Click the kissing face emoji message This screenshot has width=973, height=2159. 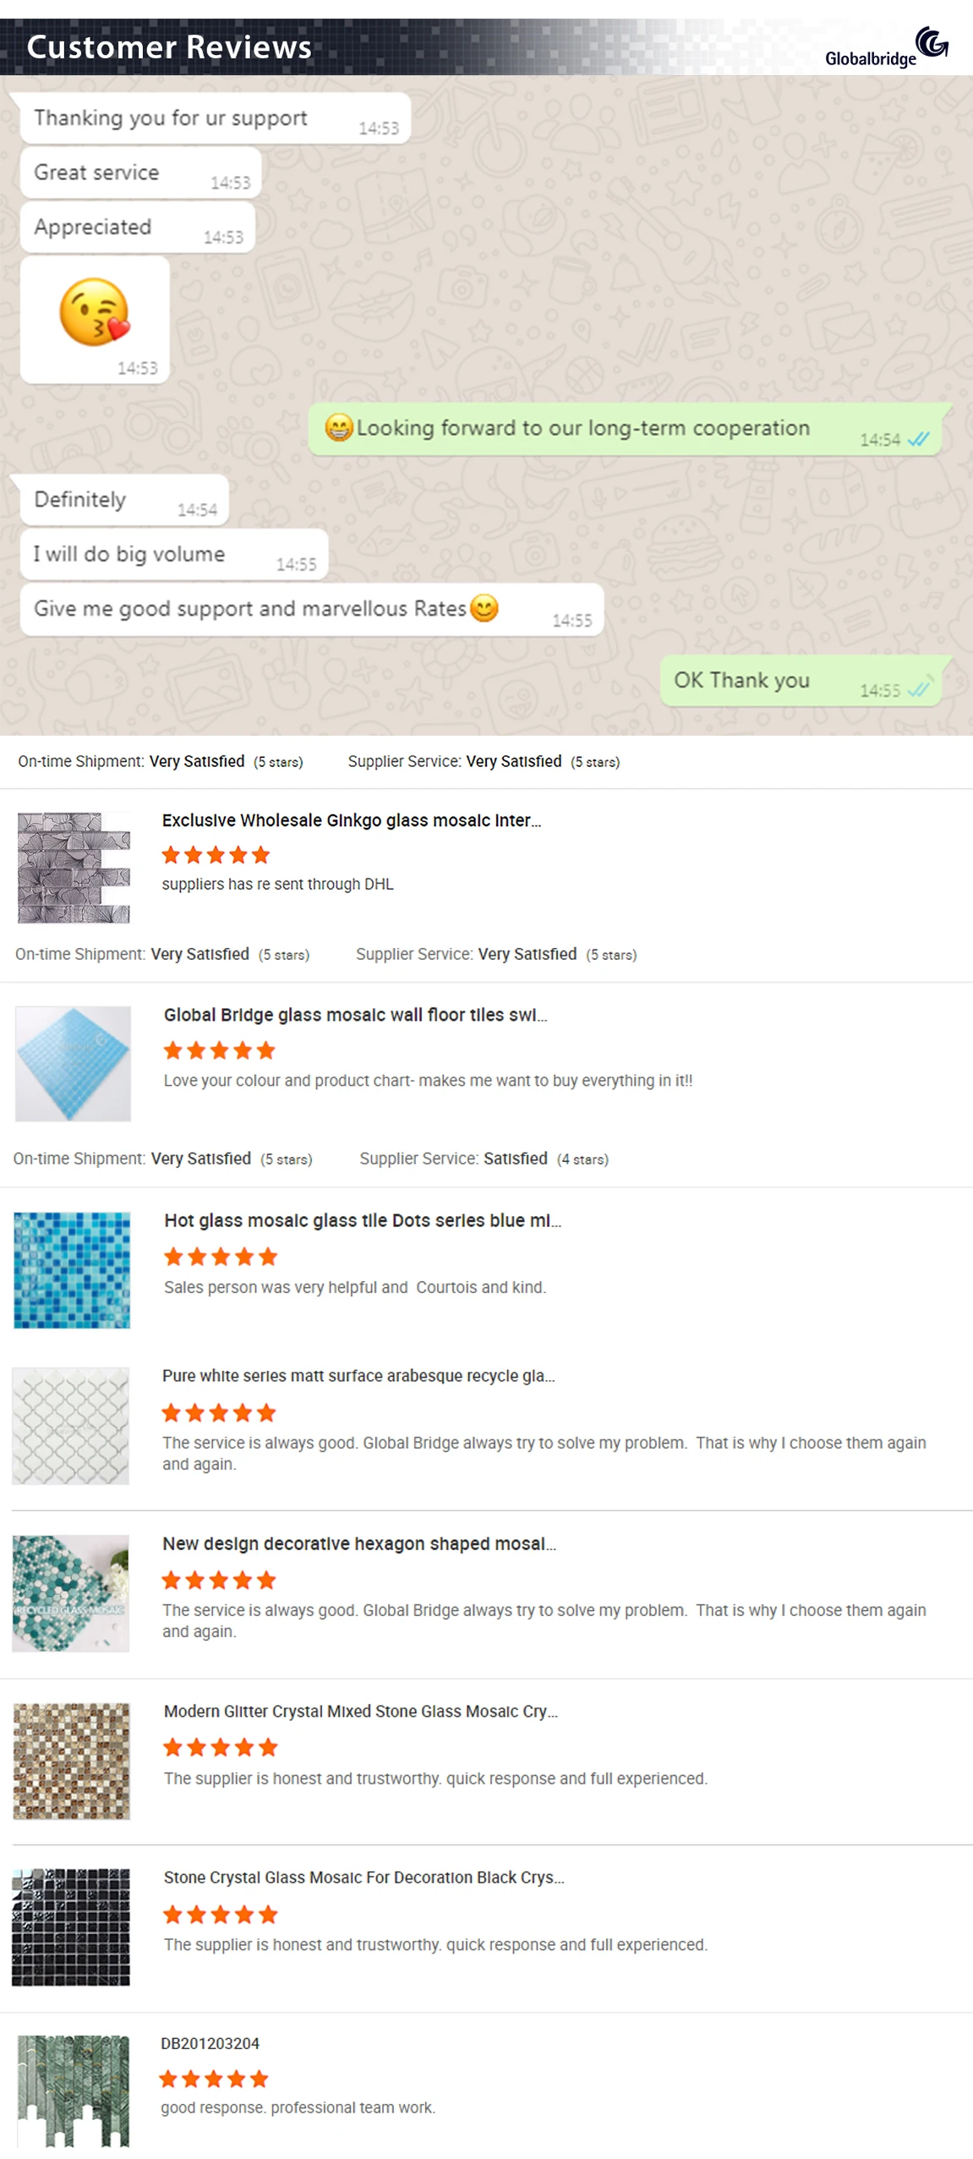click(94, 313)
